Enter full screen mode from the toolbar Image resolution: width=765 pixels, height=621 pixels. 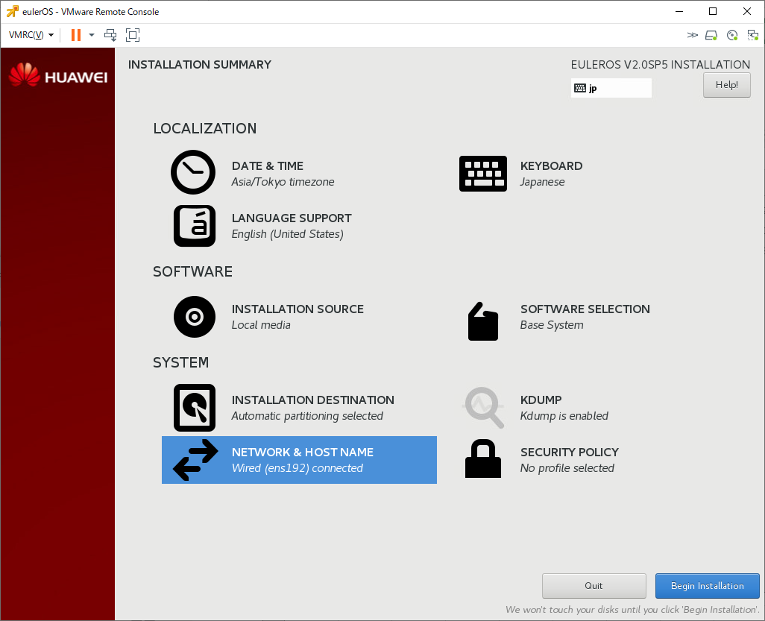tap(133, 34)
